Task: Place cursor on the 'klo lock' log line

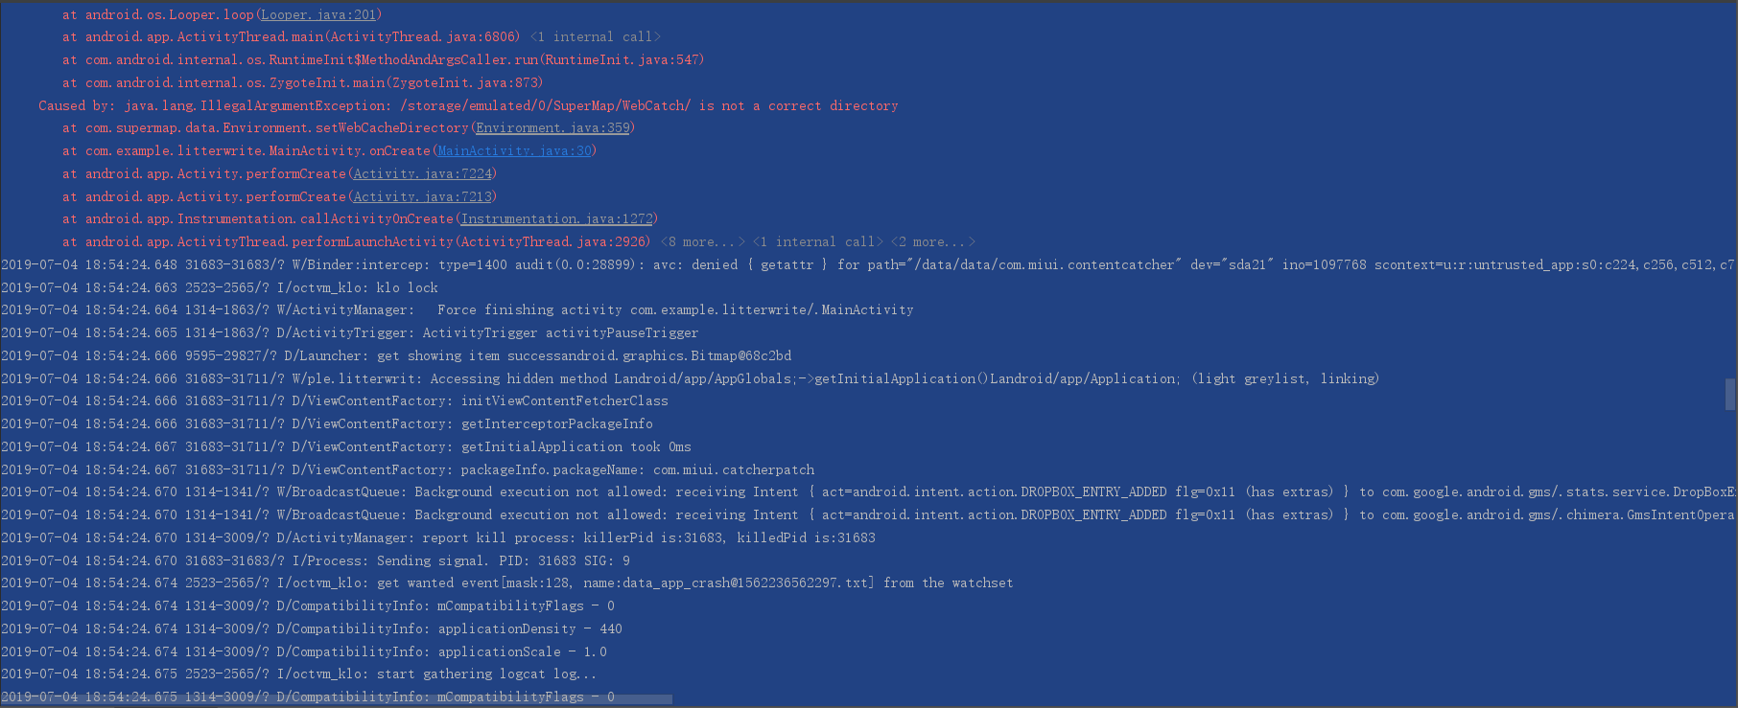Action: (220, 287)
